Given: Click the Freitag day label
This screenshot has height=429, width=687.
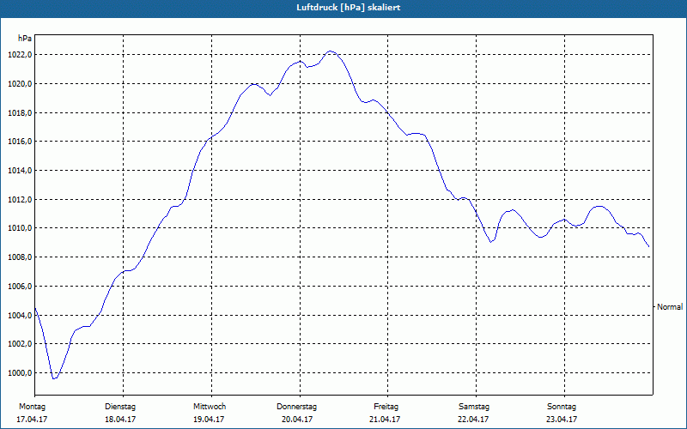Looking at the screenshot, I should (386, 407).
